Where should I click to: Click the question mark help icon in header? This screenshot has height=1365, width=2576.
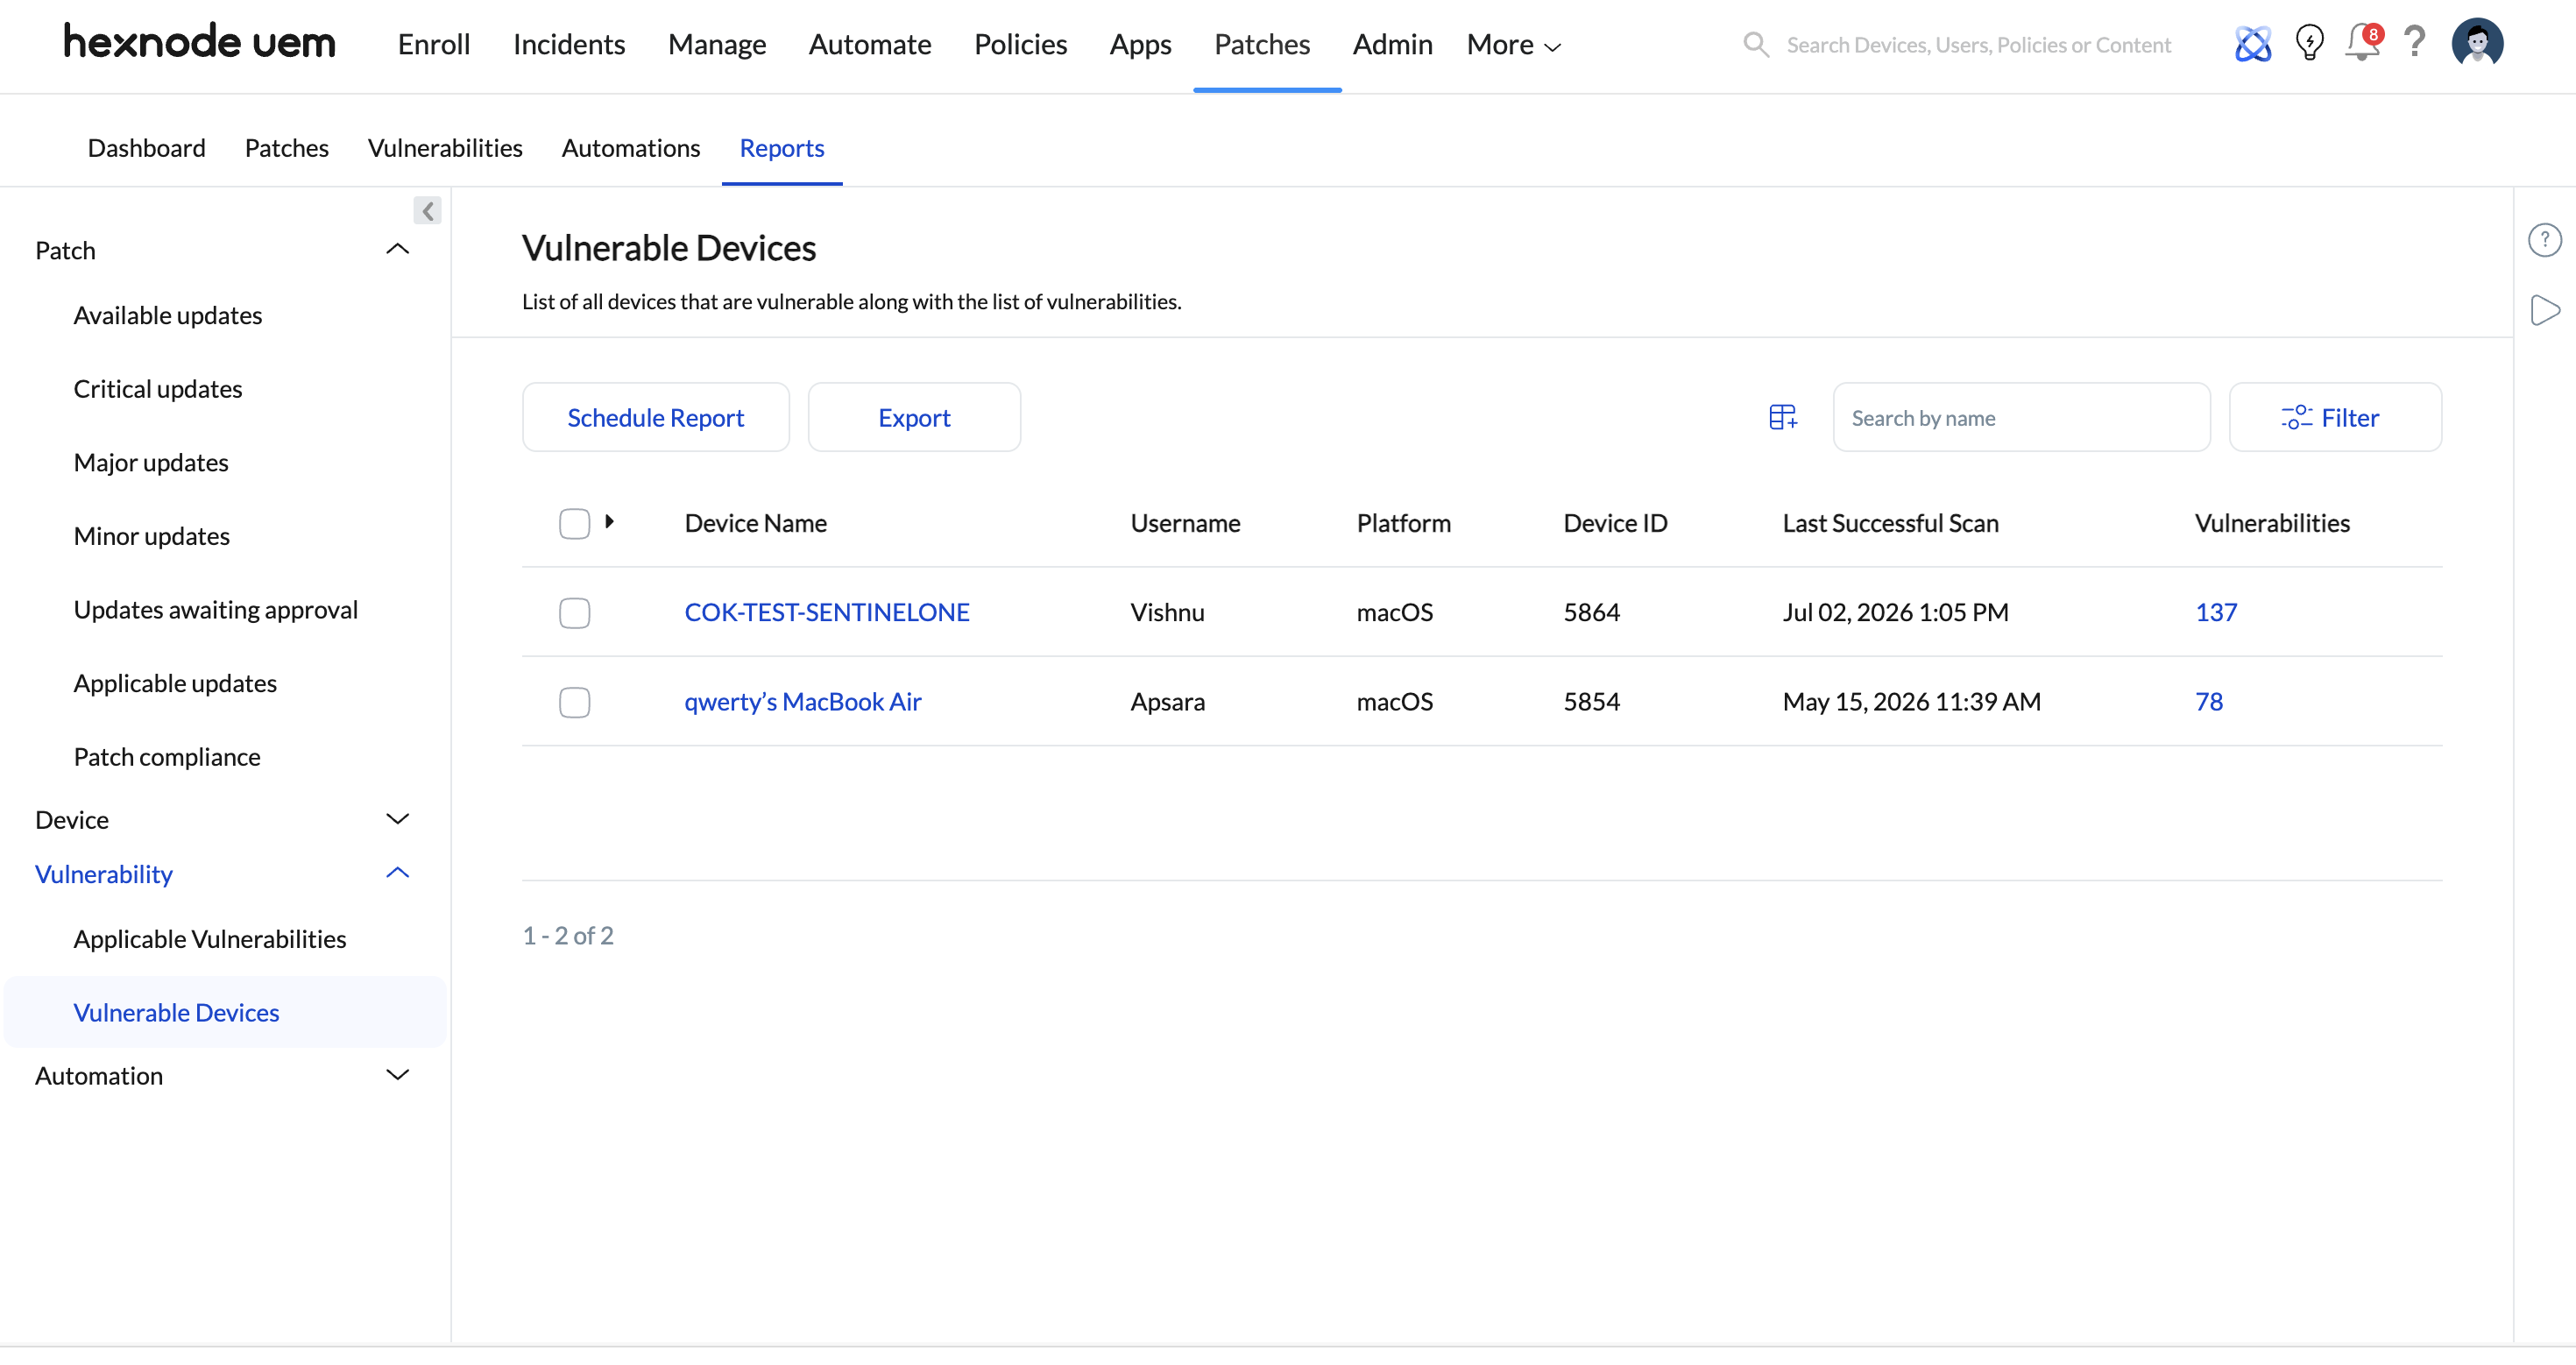(2415, 42)
